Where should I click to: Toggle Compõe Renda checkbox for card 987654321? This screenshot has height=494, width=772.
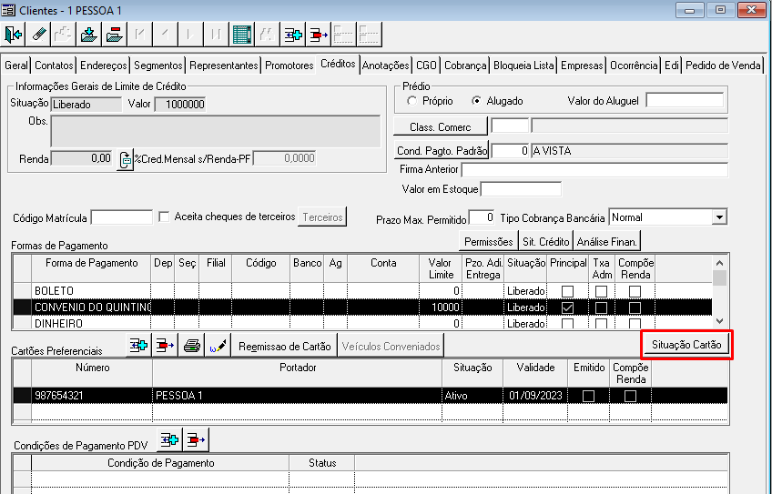(630, 396)
